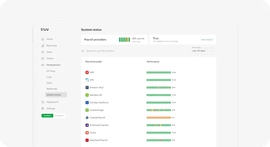Click the Coadvantage logo icon
Screen dimensions: 270x147
[87, 110]
